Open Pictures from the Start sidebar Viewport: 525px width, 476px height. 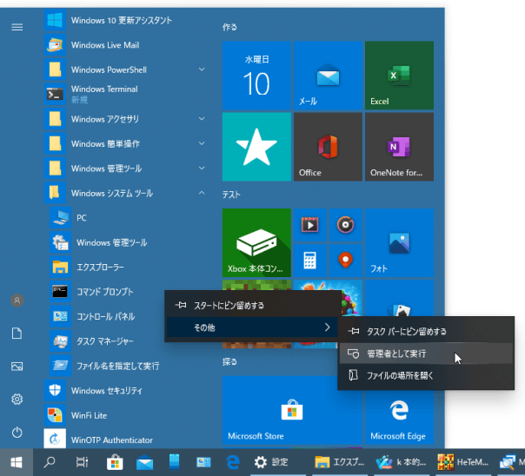click(17, 367)
